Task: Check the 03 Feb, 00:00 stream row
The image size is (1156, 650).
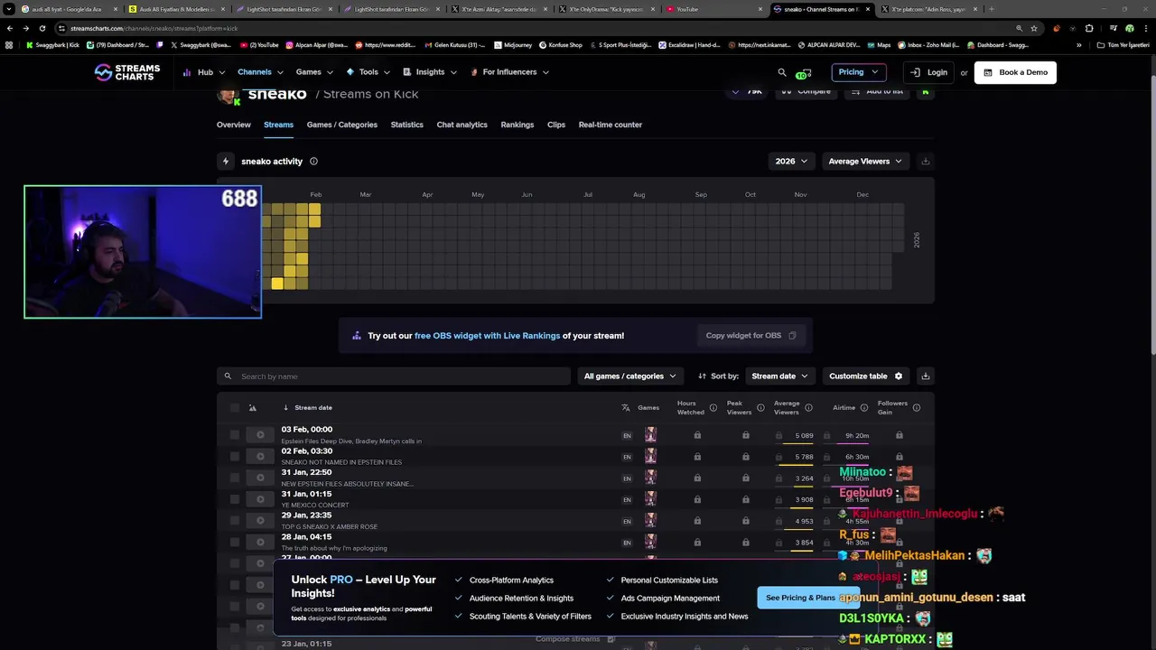Action: pos(235,435)
